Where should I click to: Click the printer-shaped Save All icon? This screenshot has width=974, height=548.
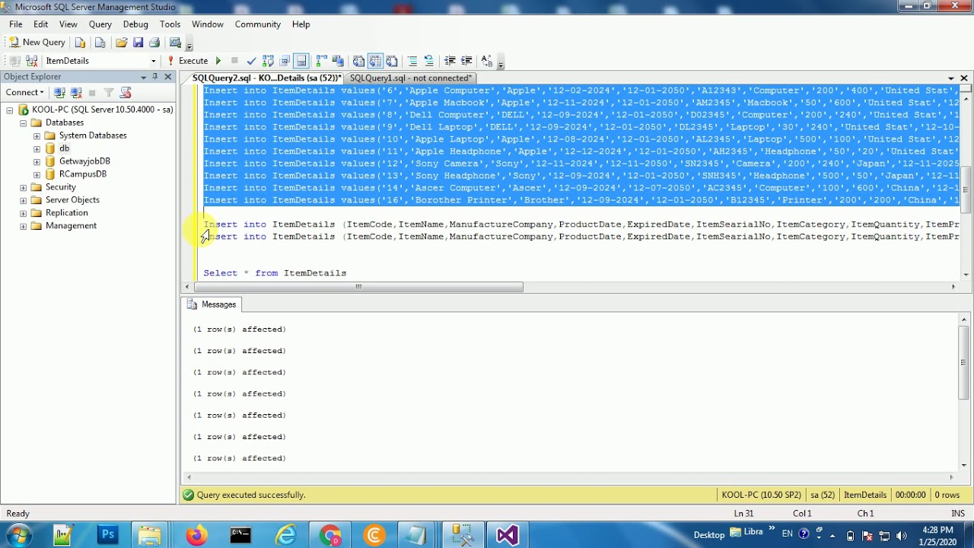point(154,43)
